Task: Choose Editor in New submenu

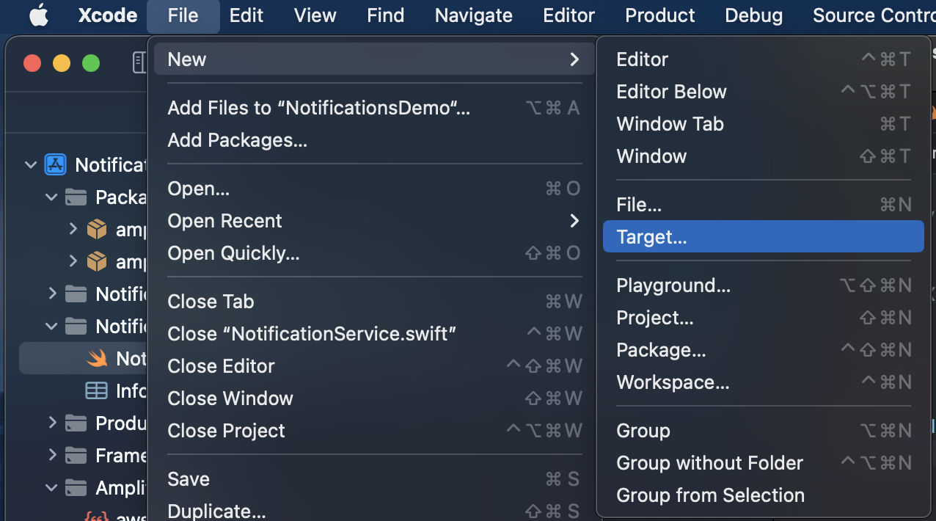Action: 764,59
